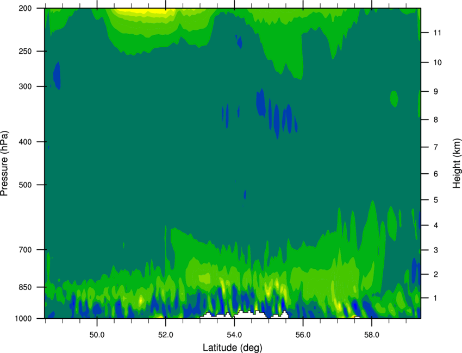Image resolution: width=462 pixels, height=353 pixels.
Task: Click the "Pressure (hPa)" axis title
Action: pos(4,163)
